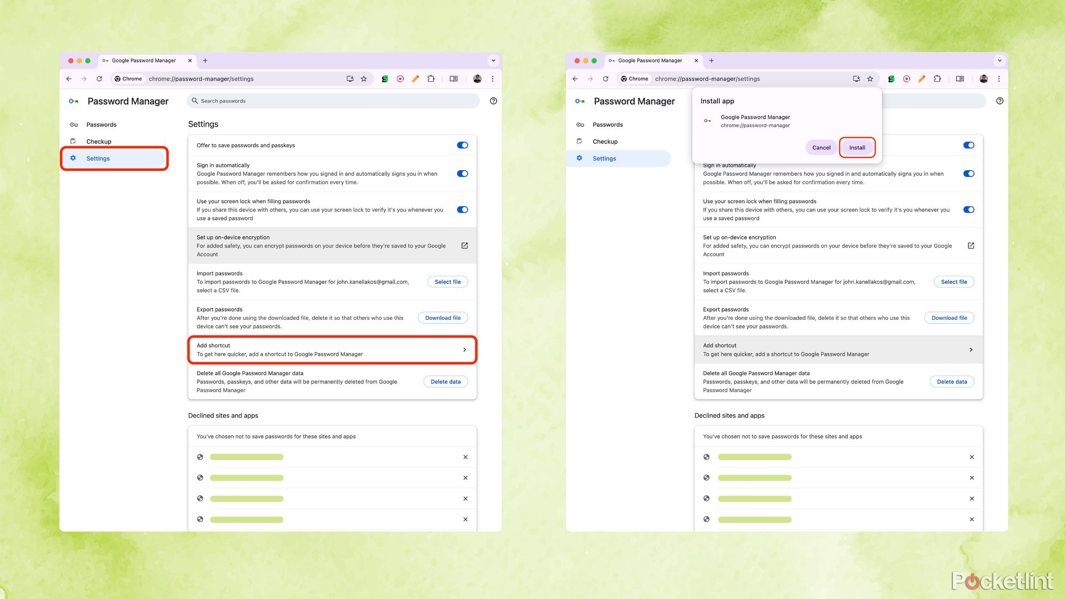Expand Add shortcut chevron in right window
This screenshot has width=1065, height=599.
pos(971,349)
